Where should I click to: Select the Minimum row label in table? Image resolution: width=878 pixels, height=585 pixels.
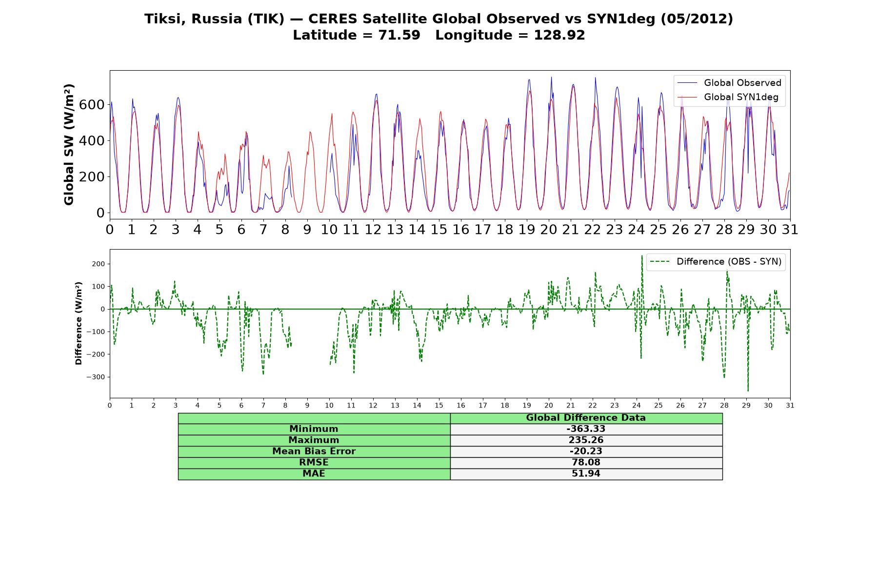(314, 429)
